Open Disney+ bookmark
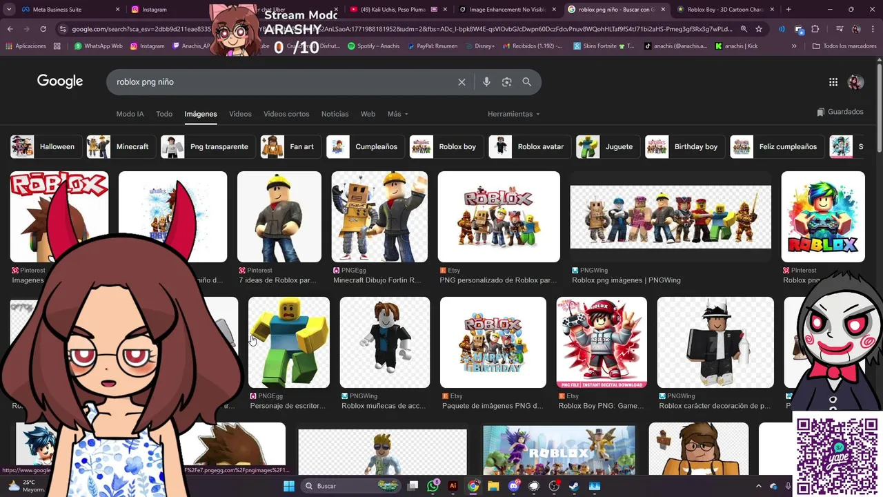 tap(479, 46)
